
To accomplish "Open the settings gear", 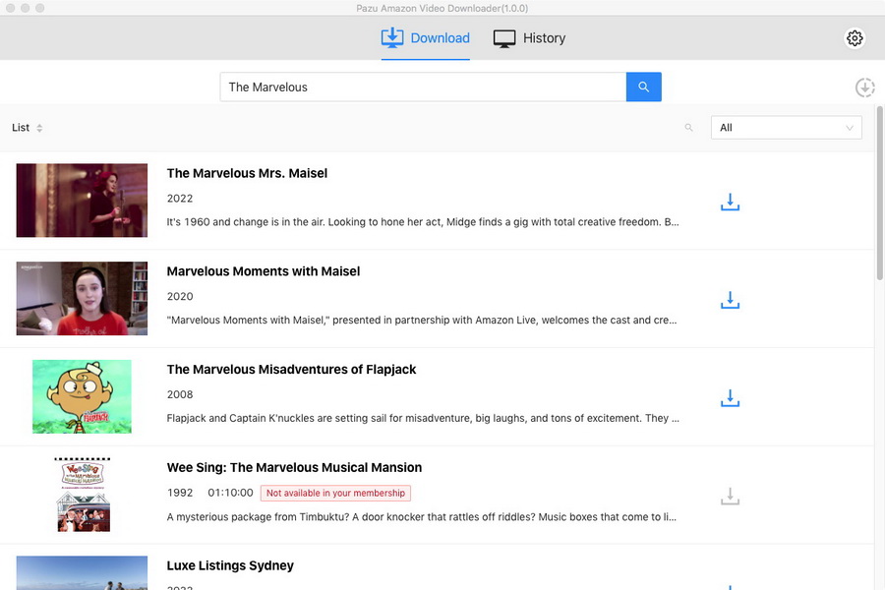I will point(855,38).
